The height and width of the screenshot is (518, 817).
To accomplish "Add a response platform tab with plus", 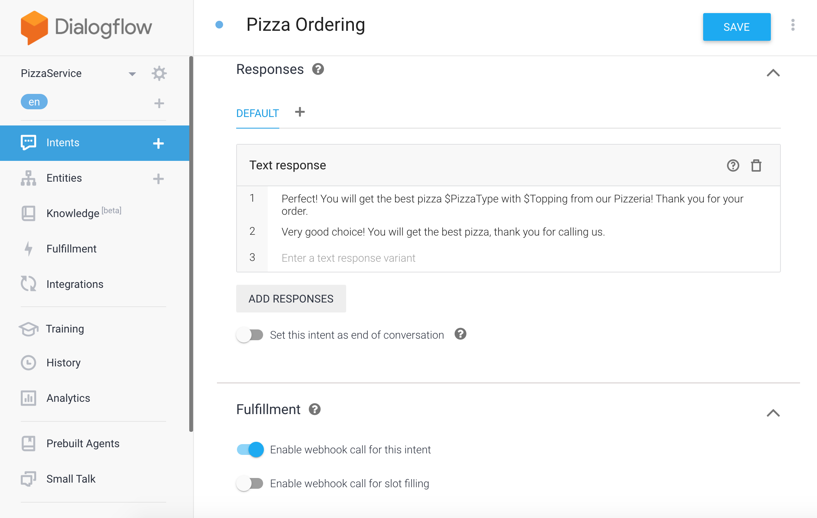I will click(300, 112).
